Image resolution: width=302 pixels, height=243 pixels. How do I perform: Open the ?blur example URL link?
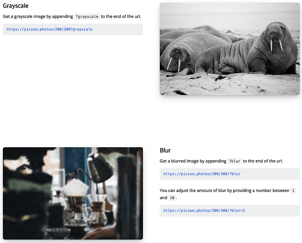tap(202, 174)
